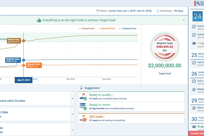The width and height of the screenshot is (204, 136).
Task: Click the calendar day 24 tile
Action: pyautogui.click(x=197, y=16)
